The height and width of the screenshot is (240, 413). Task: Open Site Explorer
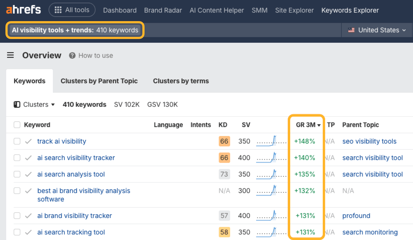tap(294, 10)
